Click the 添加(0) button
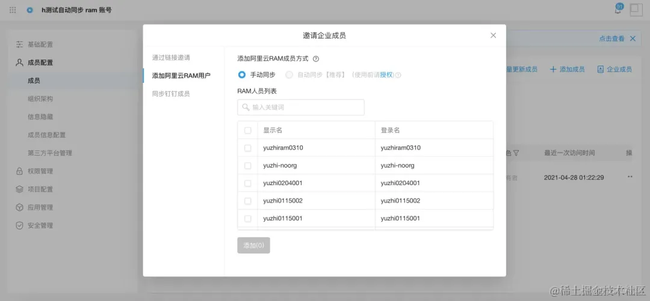This screenshot has height=301, width=650. tap(254, 246)
